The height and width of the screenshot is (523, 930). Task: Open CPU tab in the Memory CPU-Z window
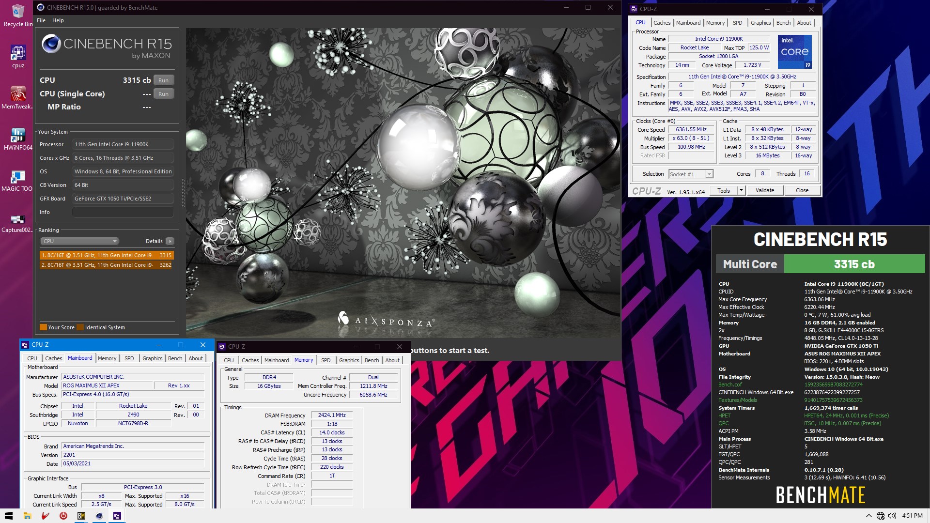click(229, 360)
